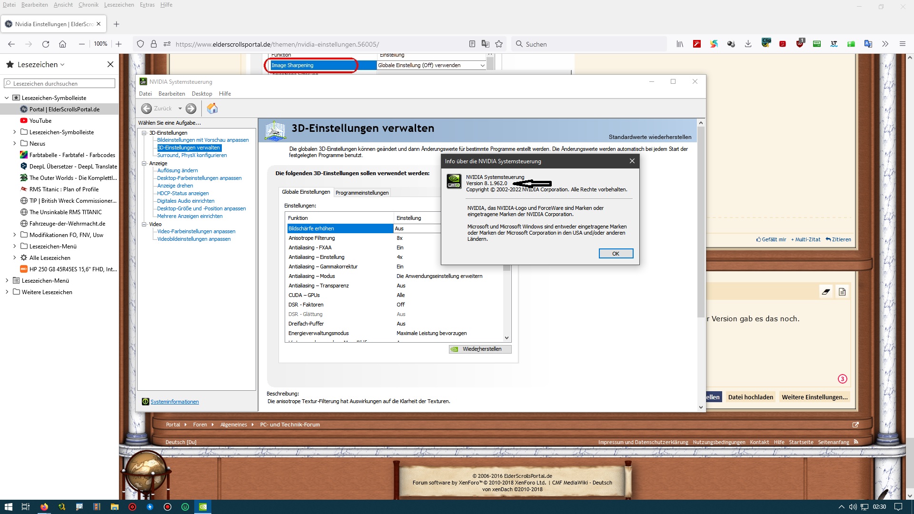The image size is (914, 514).
Task: Open the Lesezeichen menu in menubar
Action: [119, 5]
